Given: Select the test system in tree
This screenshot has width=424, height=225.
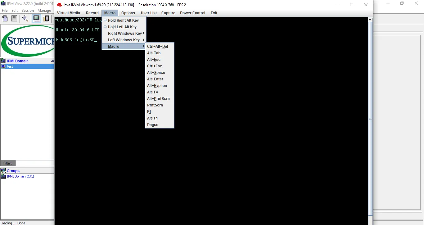Looking at the screenshot, I should point(10,66).
